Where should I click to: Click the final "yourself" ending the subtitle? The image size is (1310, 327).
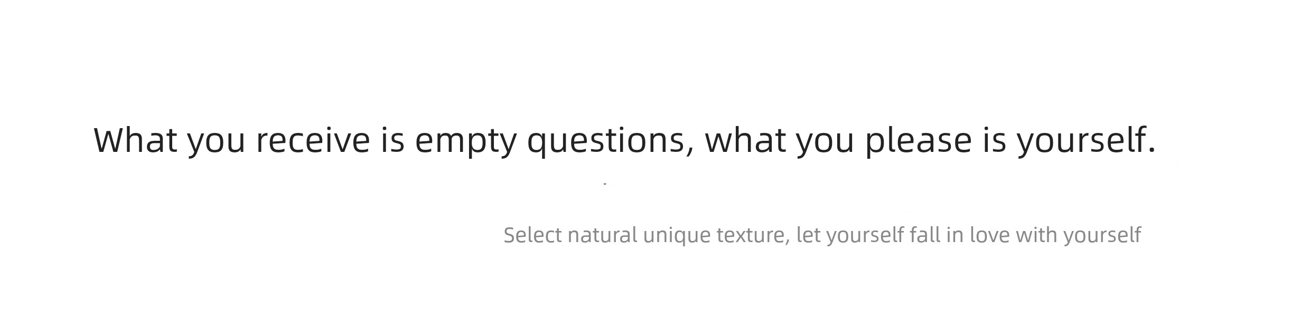coord(1102,236)
